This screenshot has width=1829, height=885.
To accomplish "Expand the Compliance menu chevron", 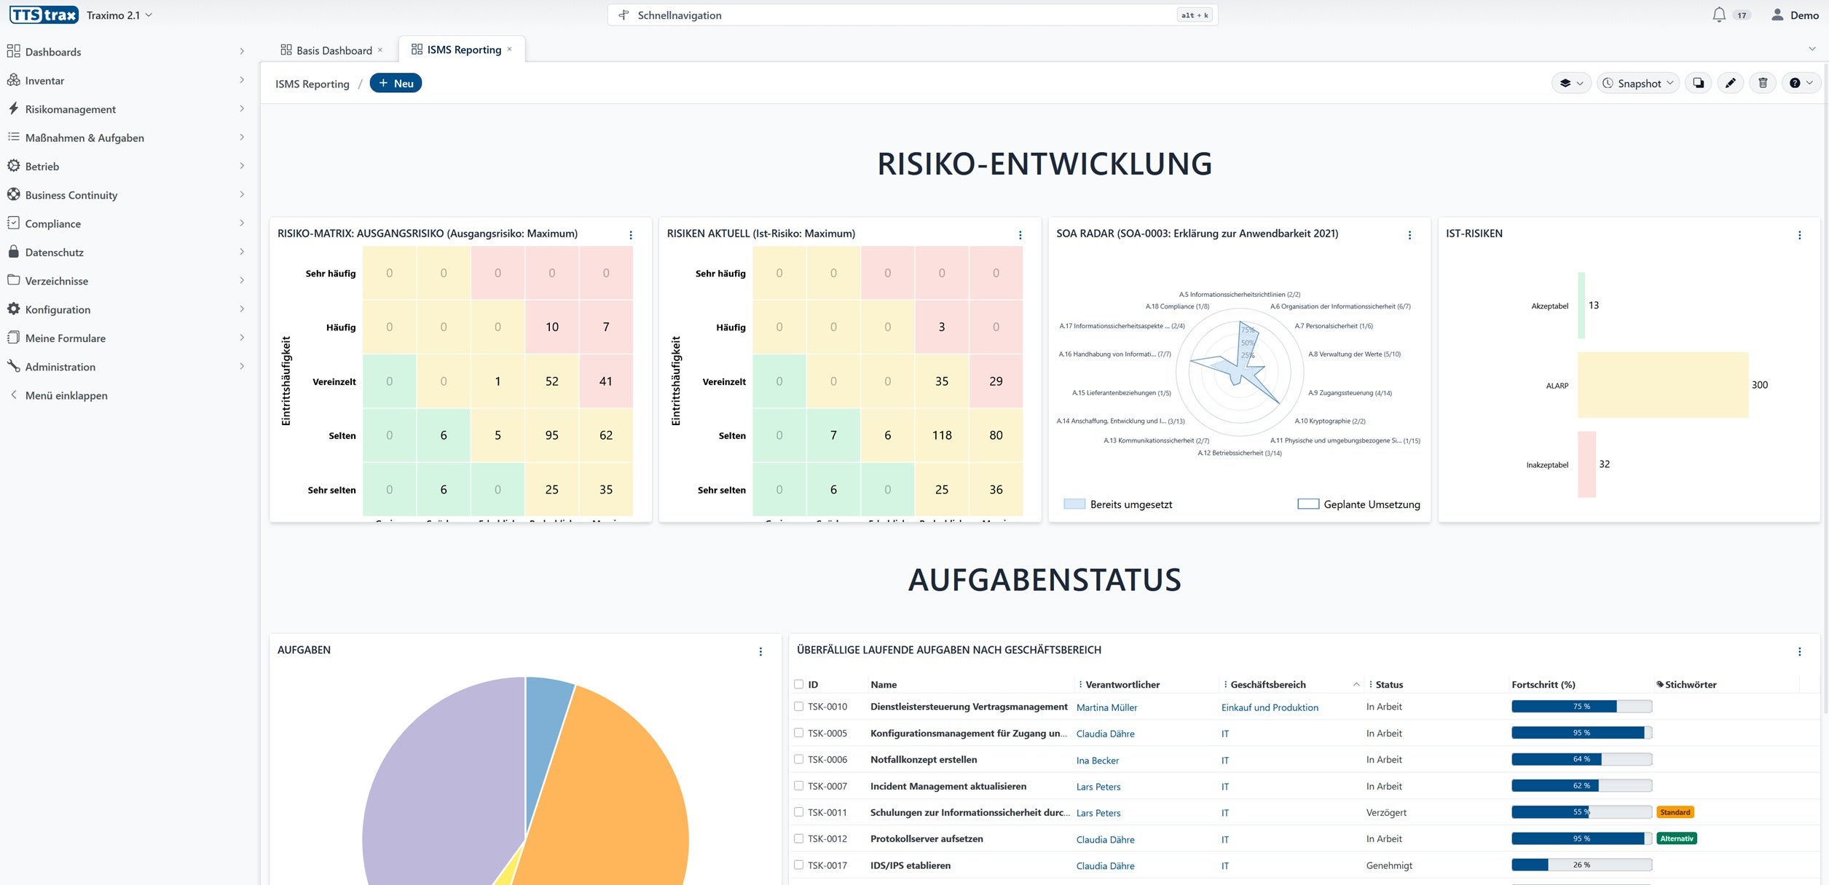I will tap(242, 223).
